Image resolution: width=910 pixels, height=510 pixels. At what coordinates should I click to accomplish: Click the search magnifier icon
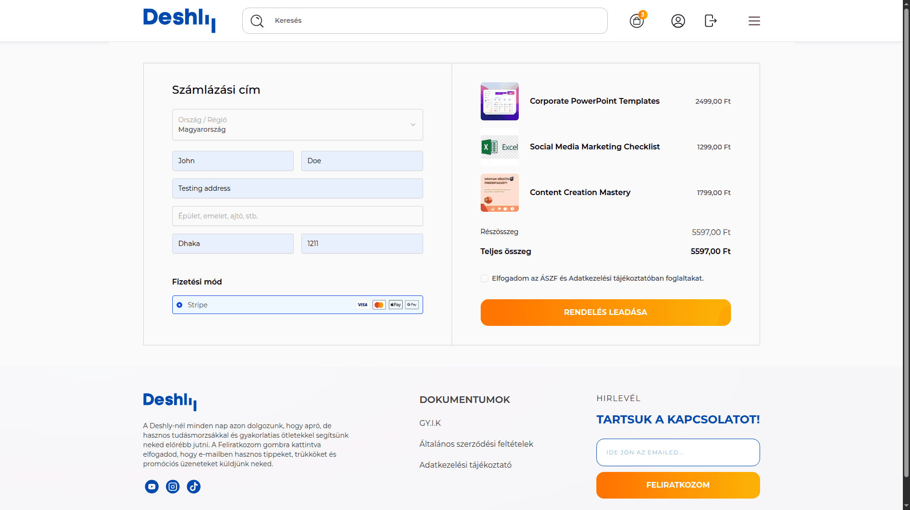tap(257, 21)
